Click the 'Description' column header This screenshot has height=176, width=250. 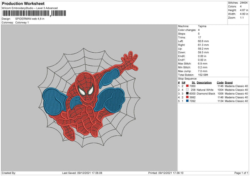[x=204, y=83]
